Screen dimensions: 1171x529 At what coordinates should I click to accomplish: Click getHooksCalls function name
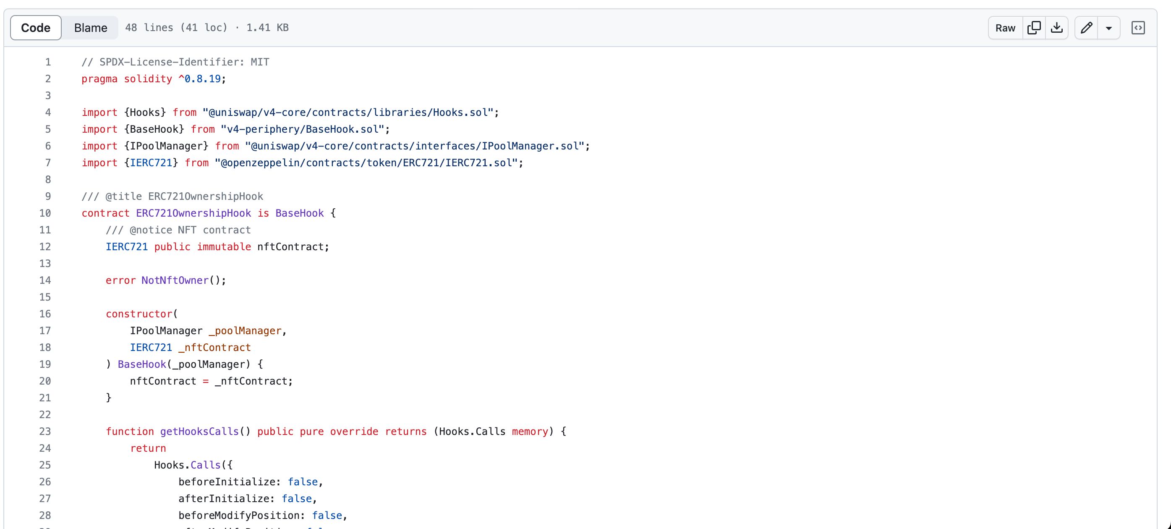click(x=199, y=431)
